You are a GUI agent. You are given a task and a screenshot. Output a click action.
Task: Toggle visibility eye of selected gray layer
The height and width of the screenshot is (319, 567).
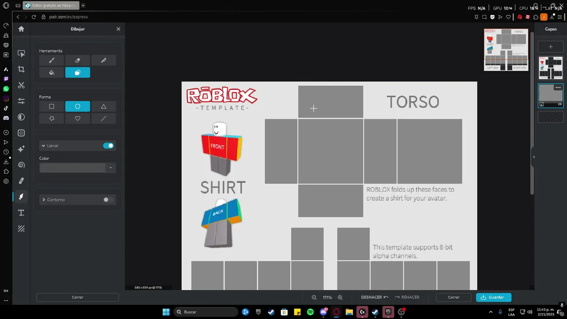tap(560, 104)
